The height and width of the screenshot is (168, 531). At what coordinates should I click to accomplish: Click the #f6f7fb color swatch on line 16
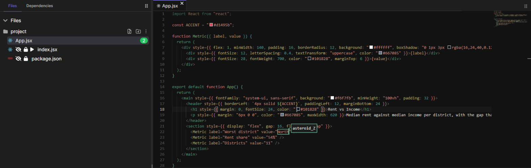click(332, 98)
